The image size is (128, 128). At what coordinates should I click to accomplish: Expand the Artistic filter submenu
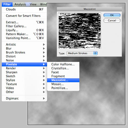(x=24, y=45)
